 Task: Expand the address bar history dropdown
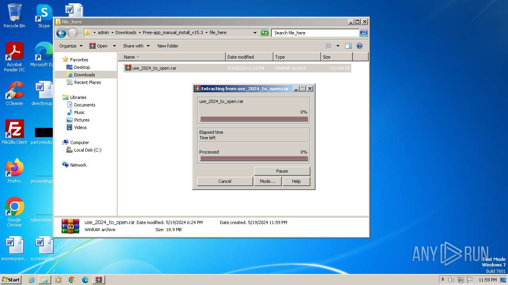click(x=255, y=33)
